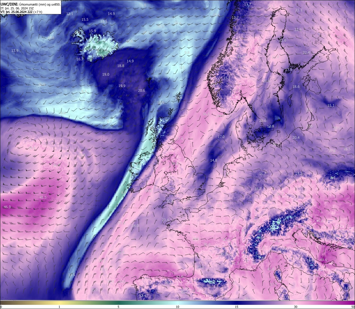Click the 50 tick on the color scale
The image size is (355, 309).
coord(353,307)
